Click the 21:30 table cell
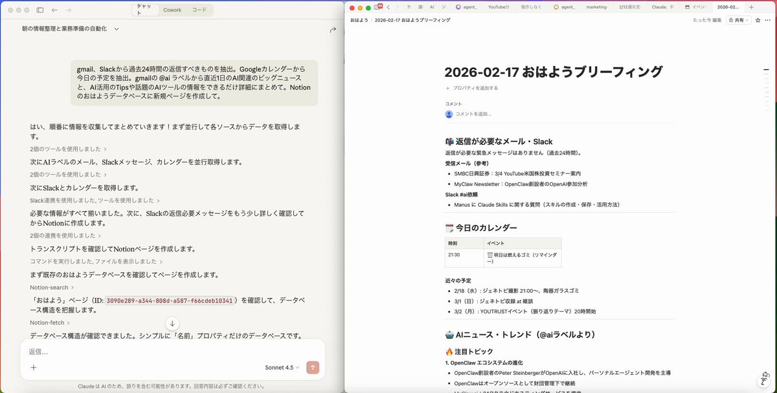The width and height of the screenshot is (777, 393). [x=464, y=258]
